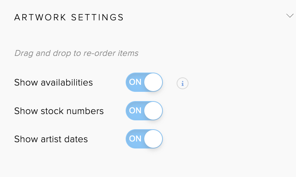Collapse the Artwork Settings section chevron
This screenshot has width=296, height=177.
coord(290,16)
